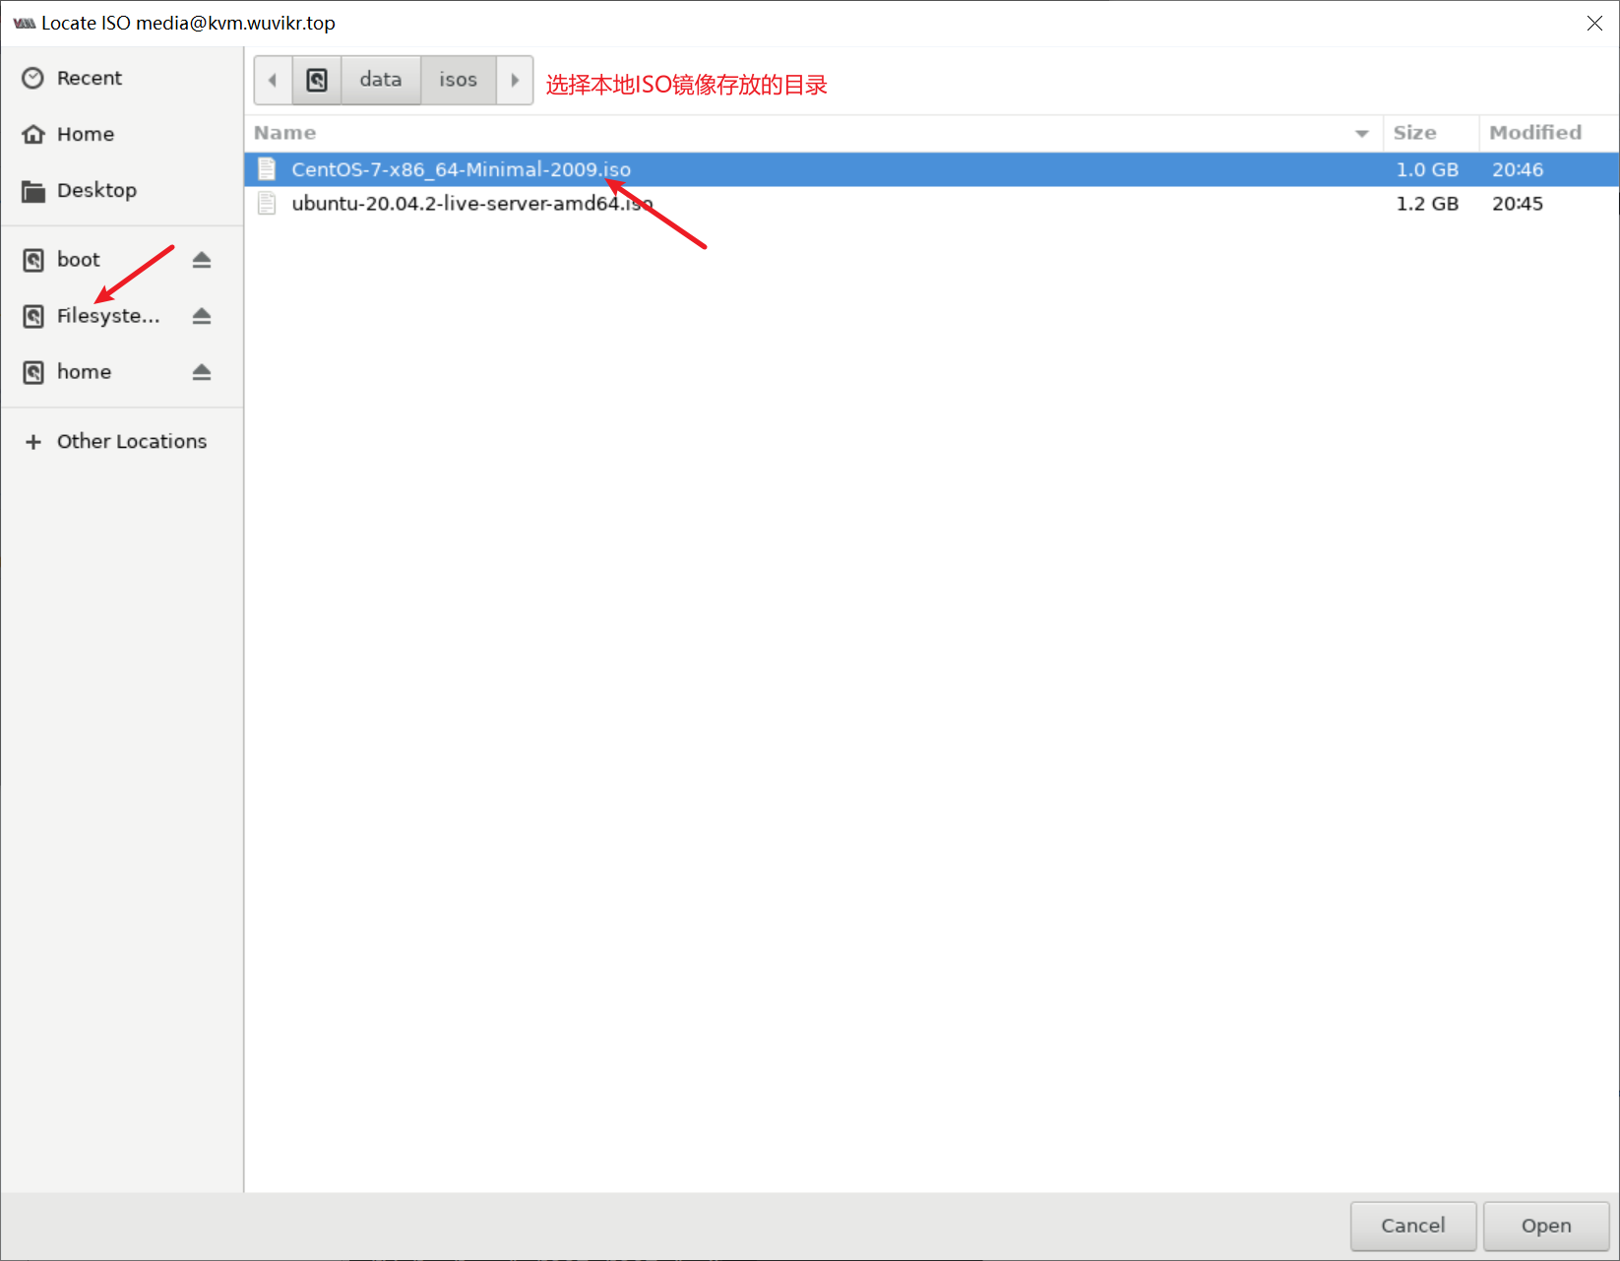The width and height of the screenshot is (1620, 1261).
Task: Eject the Filesystem volume
Action: point(201,316)
